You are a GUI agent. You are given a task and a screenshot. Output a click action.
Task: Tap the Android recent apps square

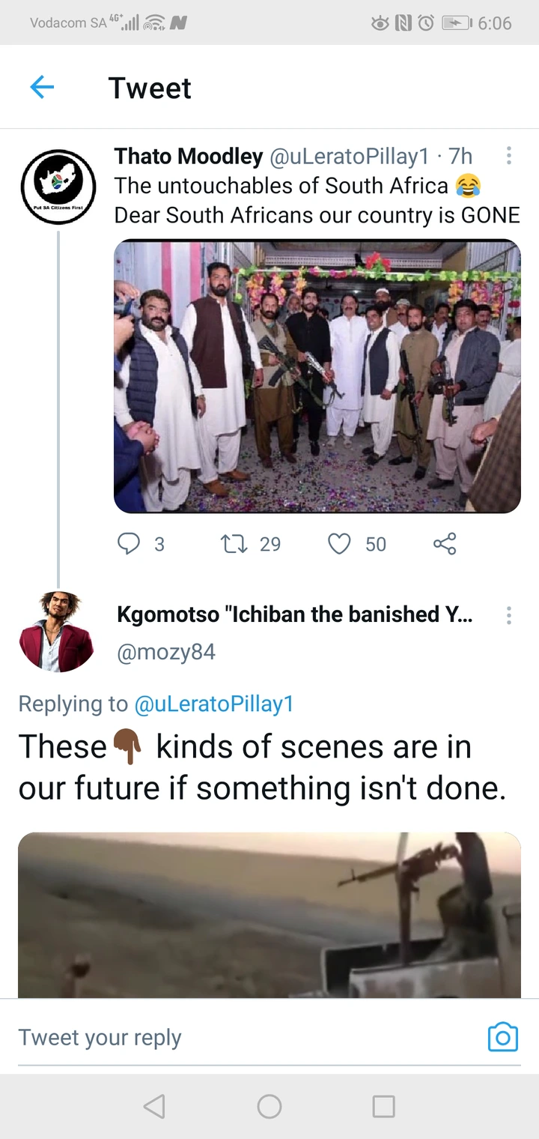coord(383,1106)
